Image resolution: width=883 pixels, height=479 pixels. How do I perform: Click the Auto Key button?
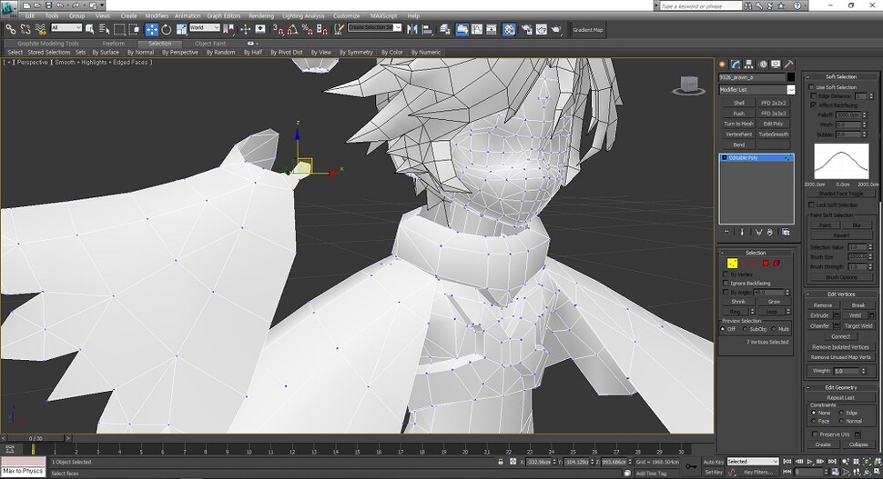(x=713, y=462)
